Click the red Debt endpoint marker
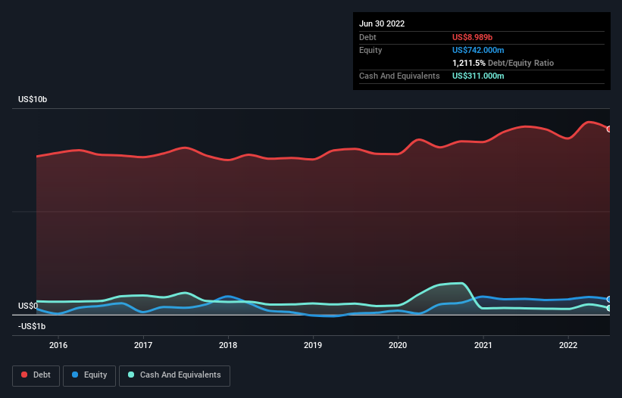Image resolution: width=622 pixels, height=398 pixels. 609,129
